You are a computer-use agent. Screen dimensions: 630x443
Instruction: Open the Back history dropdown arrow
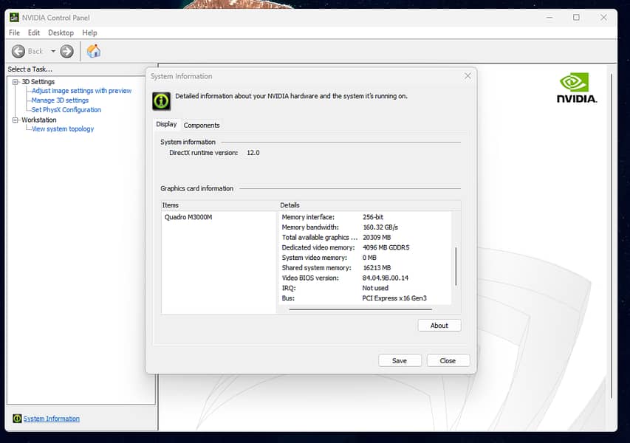[x=53, y=52]
